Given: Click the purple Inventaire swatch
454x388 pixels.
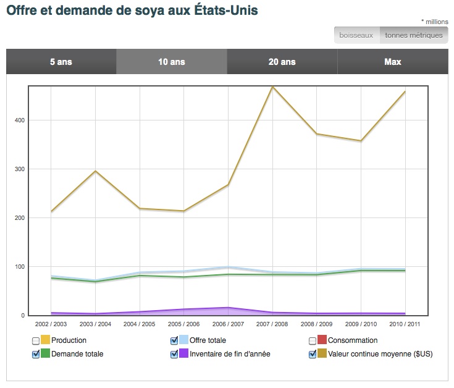Looking at the screenshot, I should click(183, 354).
